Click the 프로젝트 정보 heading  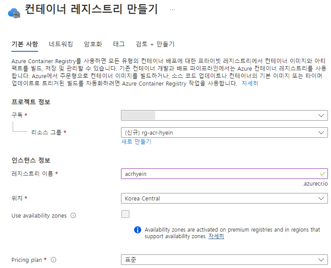click(31, 102)
